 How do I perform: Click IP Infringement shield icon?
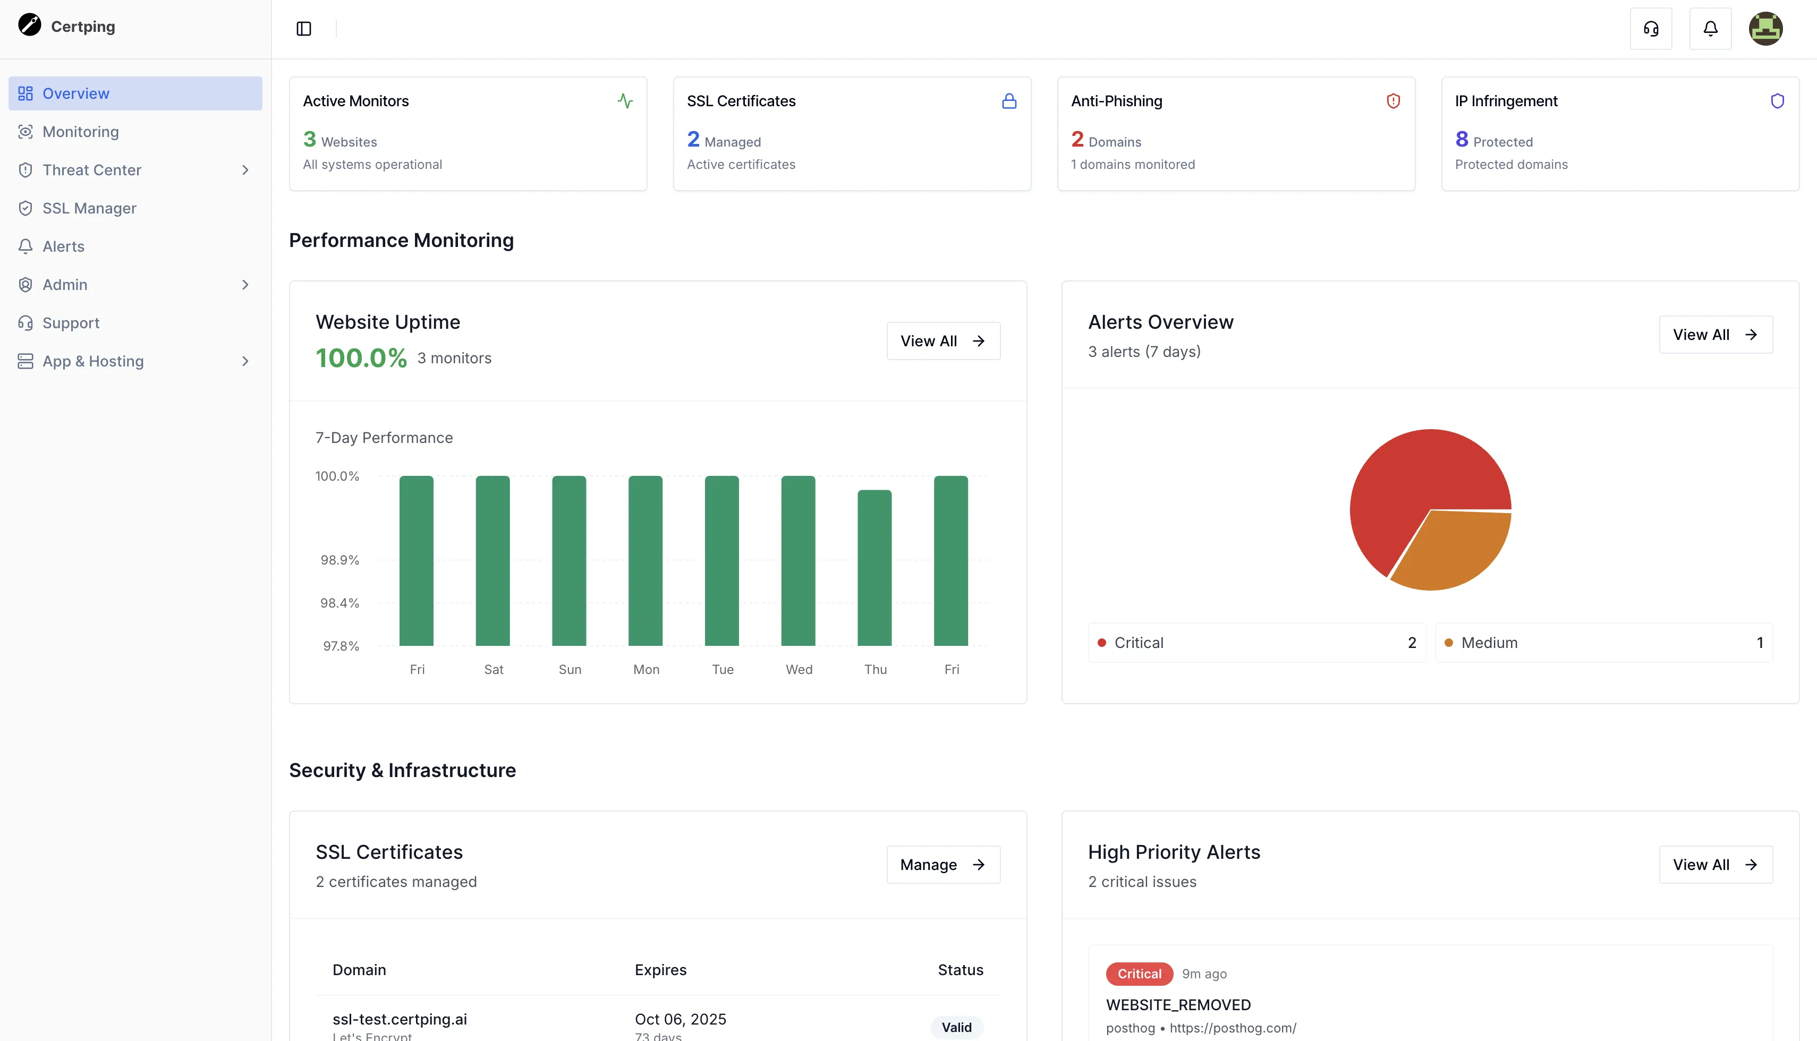point(1777,101)
